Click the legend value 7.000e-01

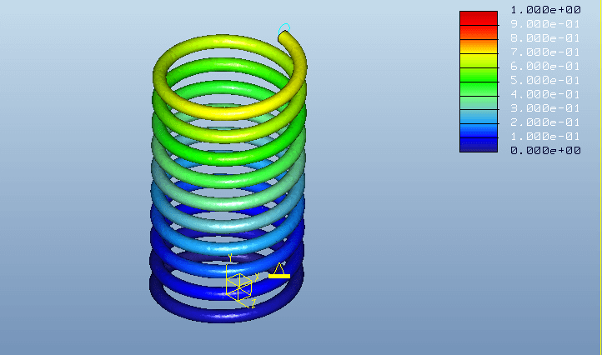(545, 52)
